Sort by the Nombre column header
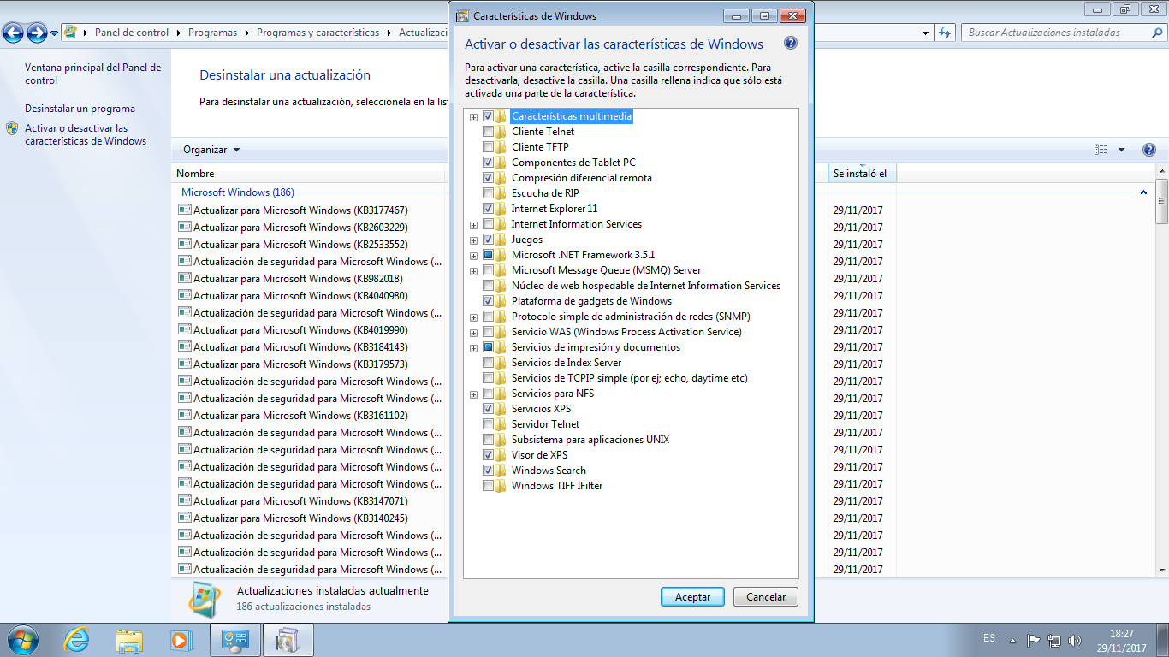 coord(310,174)
